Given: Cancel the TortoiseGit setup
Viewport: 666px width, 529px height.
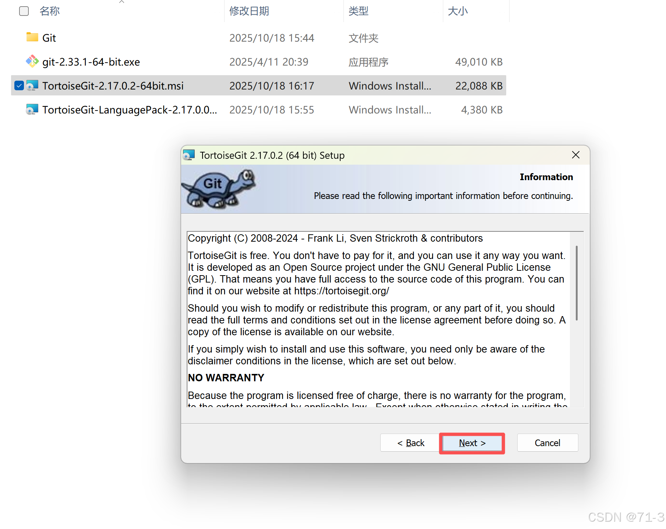Looking at the screenshot, I should point(547,443).
